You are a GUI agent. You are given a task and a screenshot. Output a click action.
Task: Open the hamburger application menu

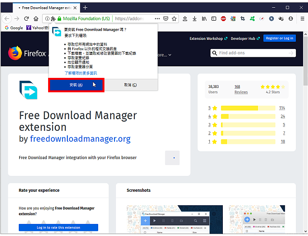(x=302, y=19)
